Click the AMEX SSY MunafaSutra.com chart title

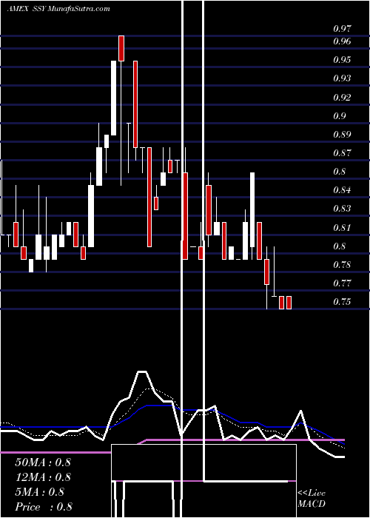point(58,9)
